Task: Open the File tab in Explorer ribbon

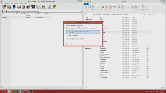Action: [86, 4]
